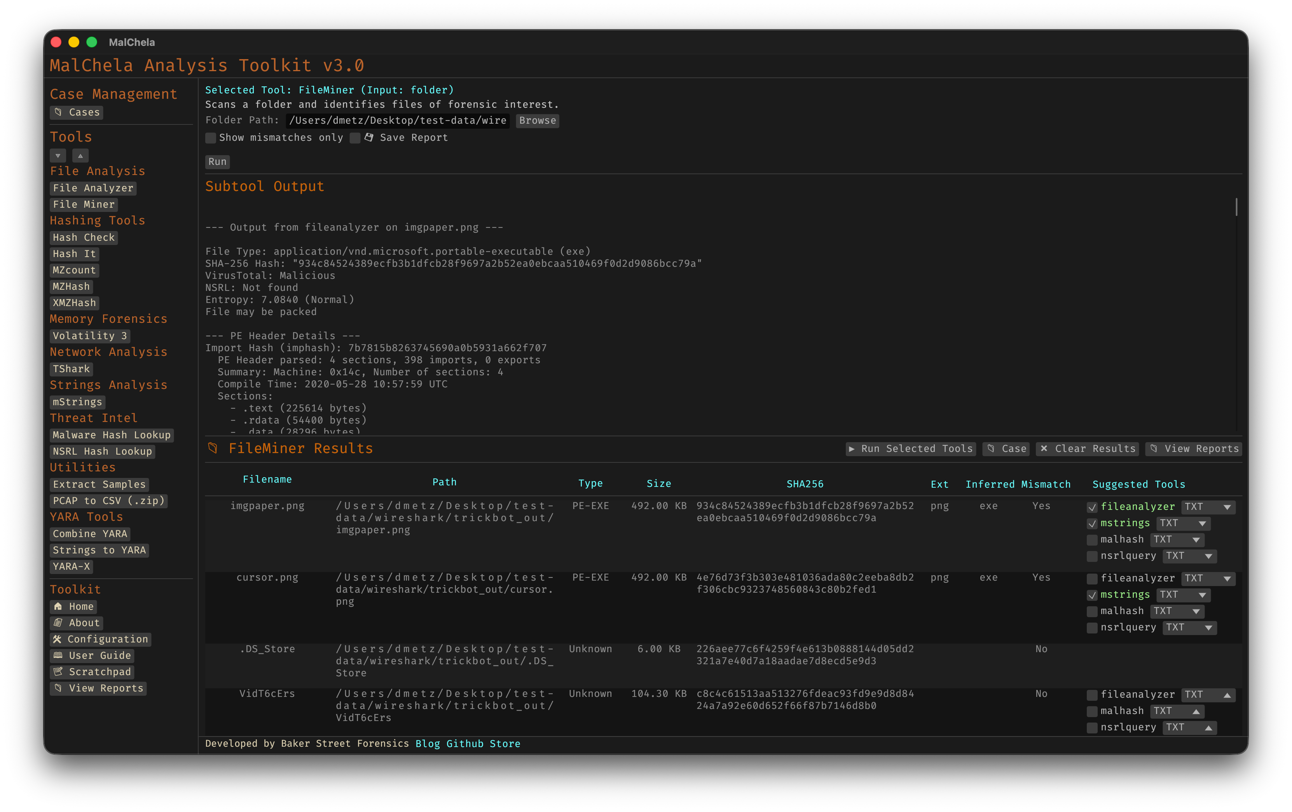Open nsrlquery TXT dropdown for cursor.png
Image resolution: width=1292 pixels, height=812 pixels.
click(x=1189, y=627)
